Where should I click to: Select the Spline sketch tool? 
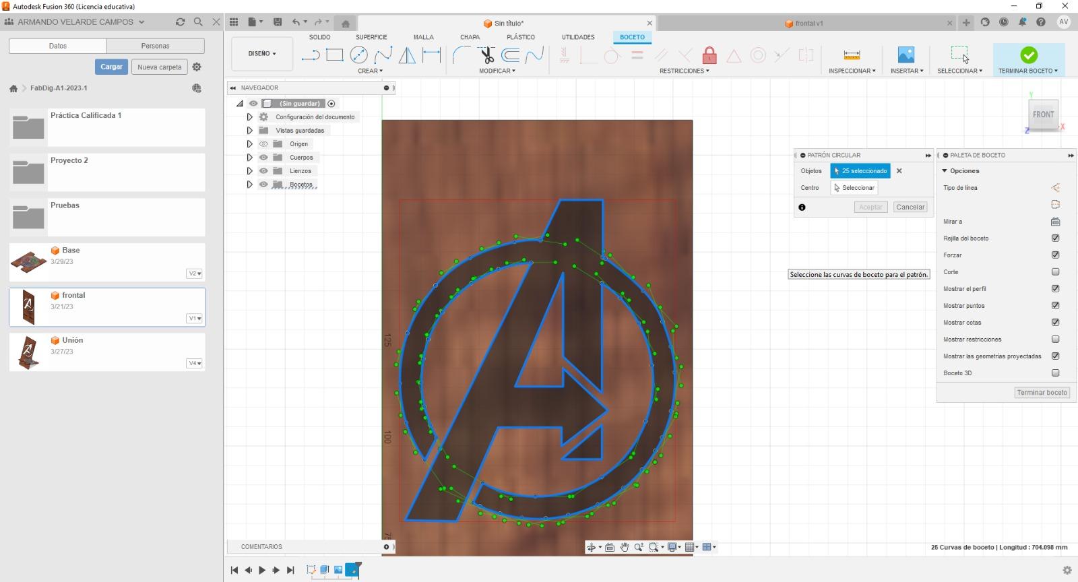(383, 55)
